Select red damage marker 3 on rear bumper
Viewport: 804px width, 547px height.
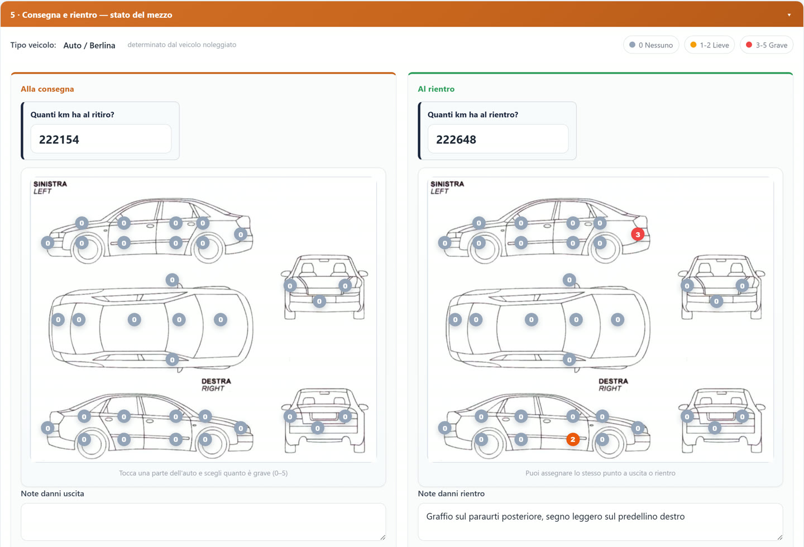coord(638,234)
